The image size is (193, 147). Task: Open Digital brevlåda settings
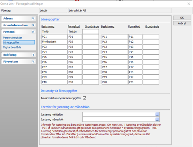click(x=13, y=47)
